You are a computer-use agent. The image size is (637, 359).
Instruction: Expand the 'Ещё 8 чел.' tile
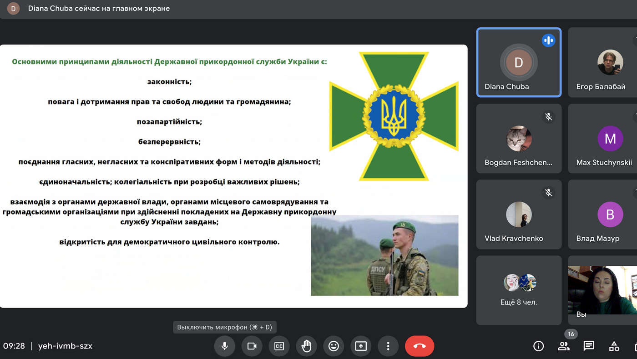519,290
